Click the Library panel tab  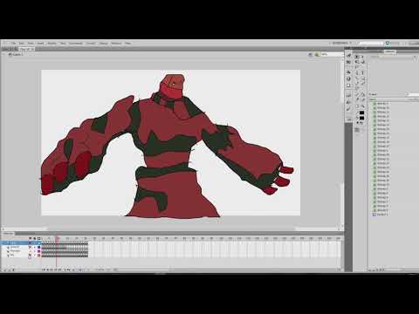[x=389, y=51]
